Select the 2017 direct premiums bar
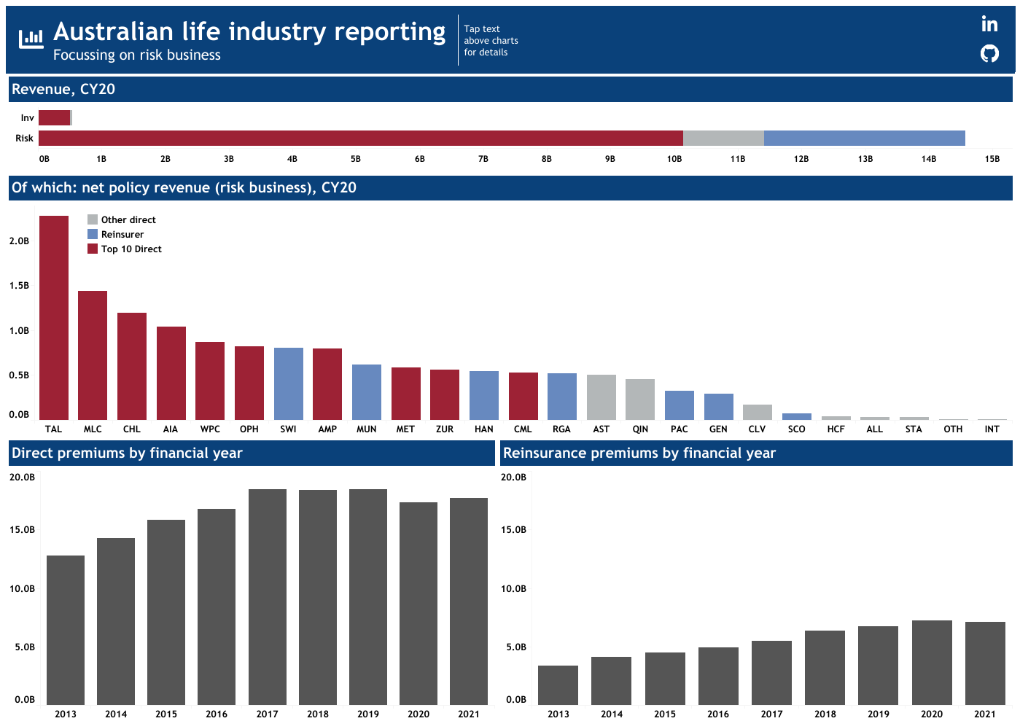Screen dimensions: 1020x721 pos(268,596)
